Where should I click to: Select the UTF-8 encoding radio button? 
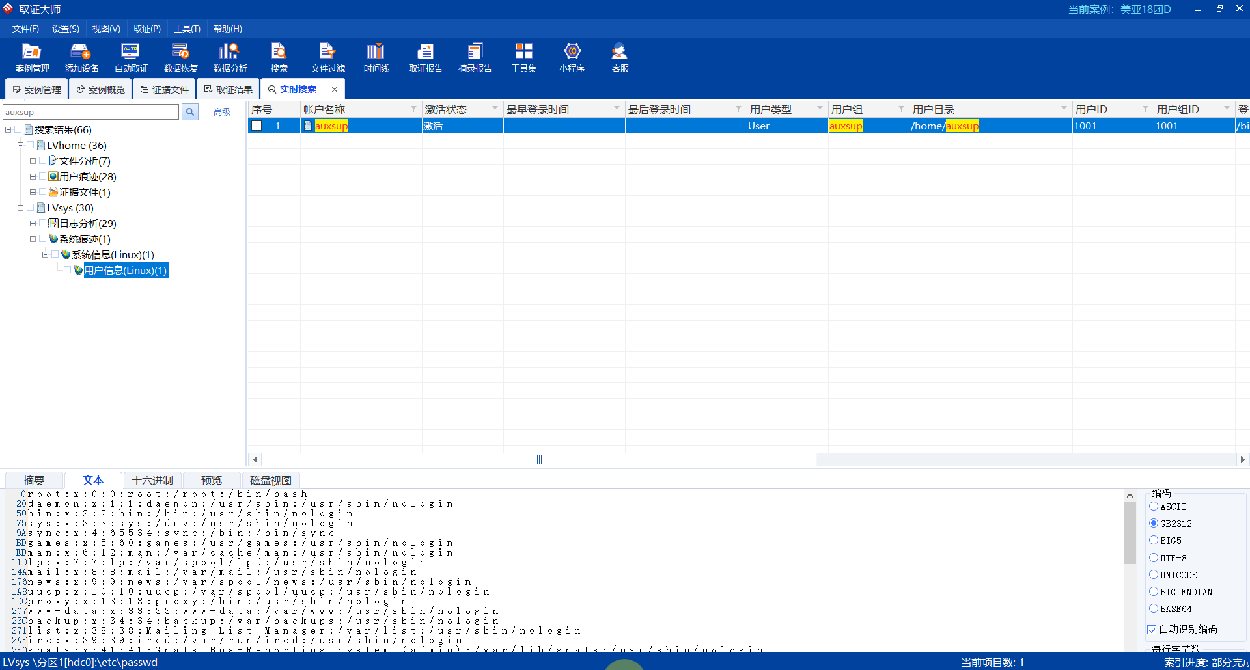point(1154,557)
